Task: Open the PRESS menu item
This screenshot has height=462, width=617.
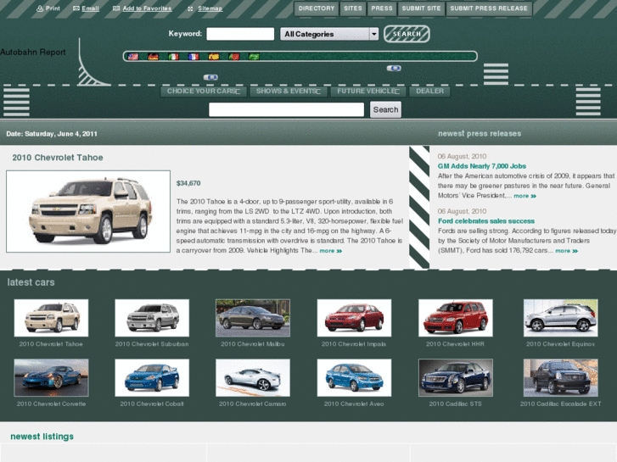Action: coord(382,8)
